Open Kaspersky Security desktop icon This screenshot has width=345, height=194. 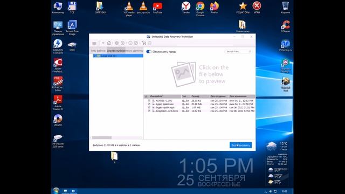285,66
